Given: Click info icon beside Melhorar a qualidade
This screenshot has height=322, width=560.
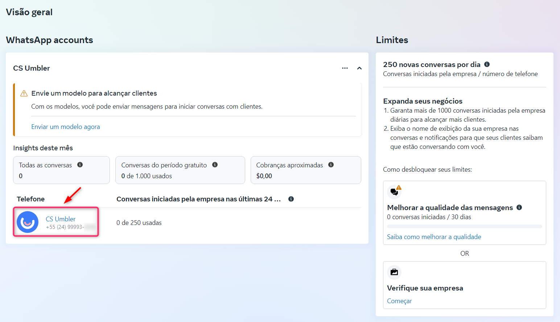Looking at the screenshot, I should click(519, 208).
